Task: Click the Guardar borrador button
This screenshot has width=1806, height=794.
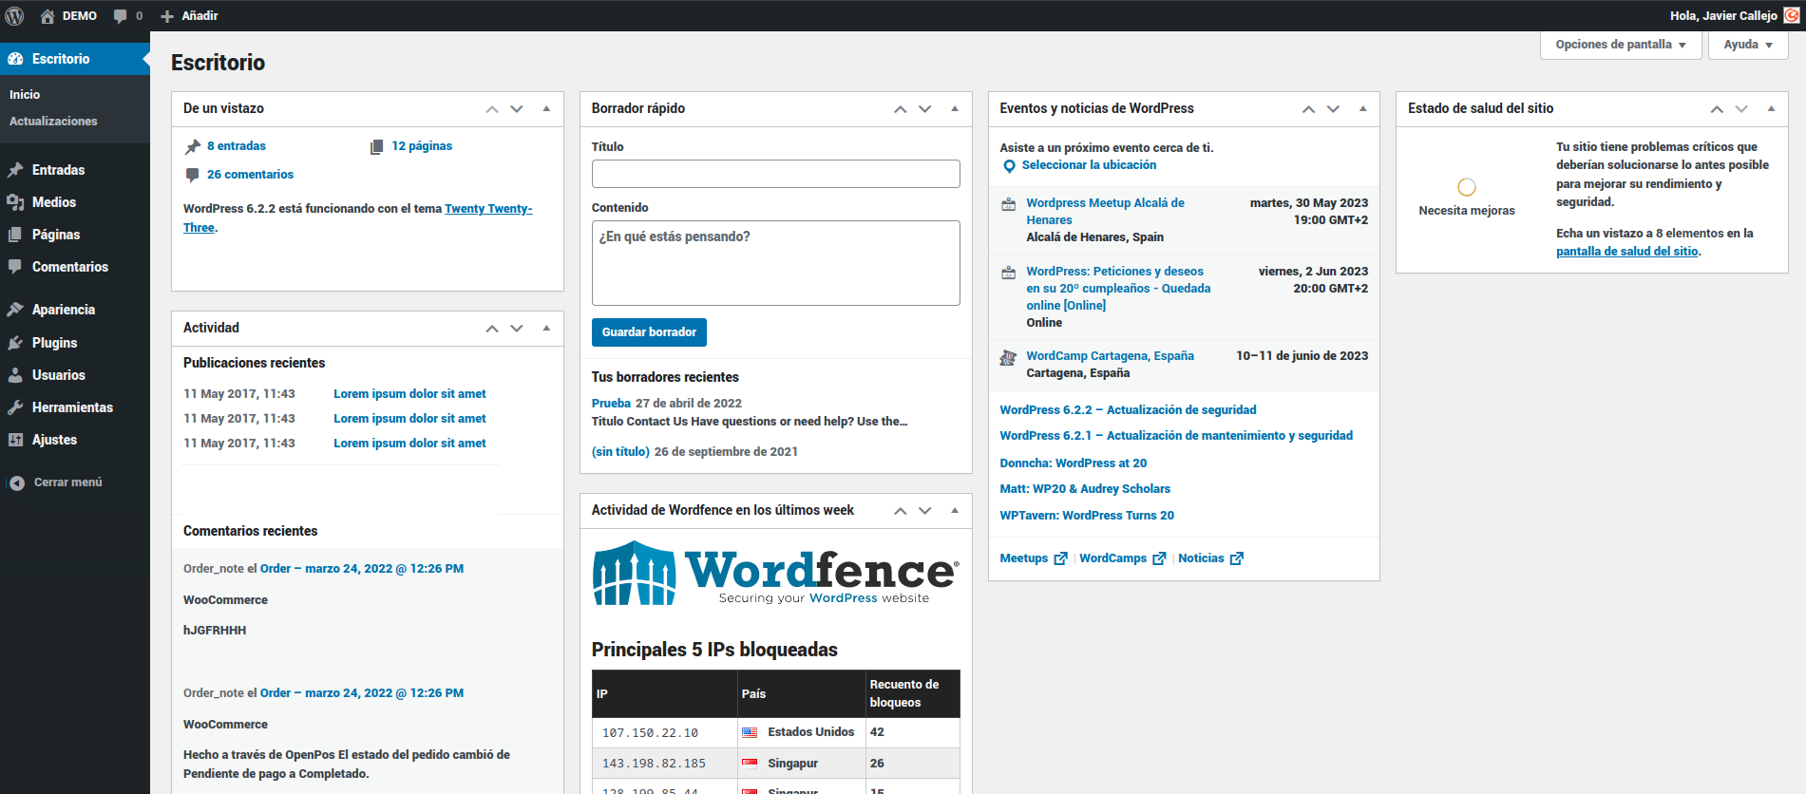Action: [x=649, y=332]
